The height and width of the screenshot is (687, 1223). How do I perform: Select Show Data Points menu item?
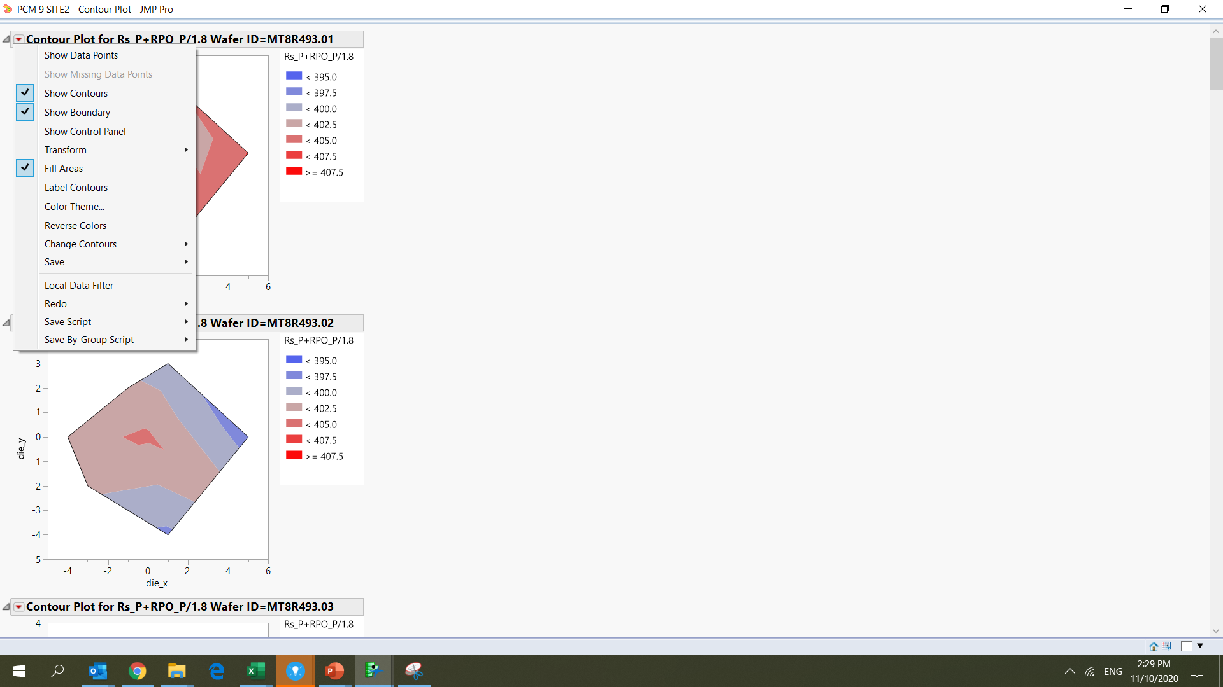[x=81, y=55]
